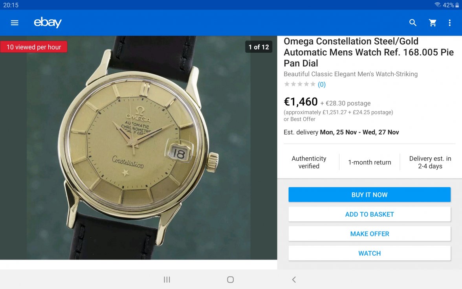Tap the eBay logo to go home

click(x=48, y=22)
